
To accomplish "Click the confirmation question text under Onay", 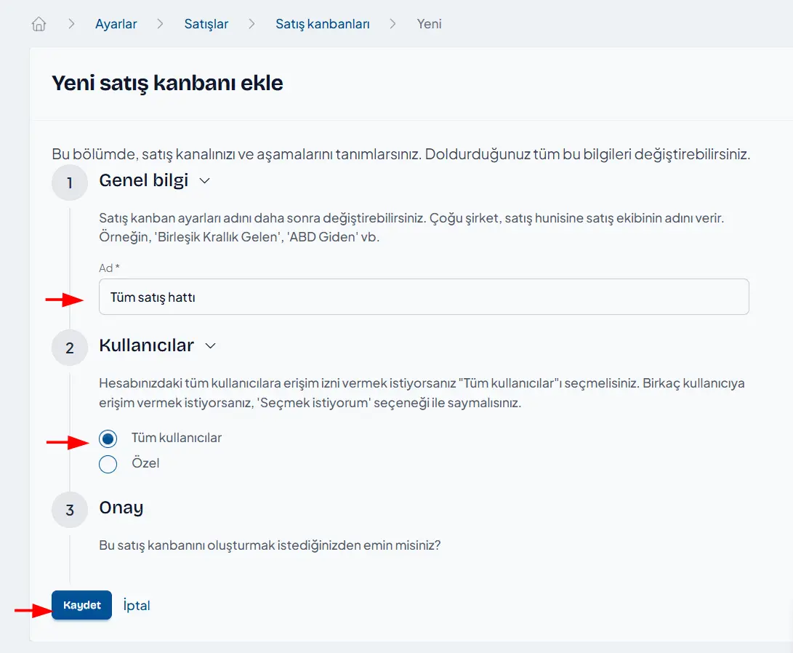I will [x=270, y=545].
